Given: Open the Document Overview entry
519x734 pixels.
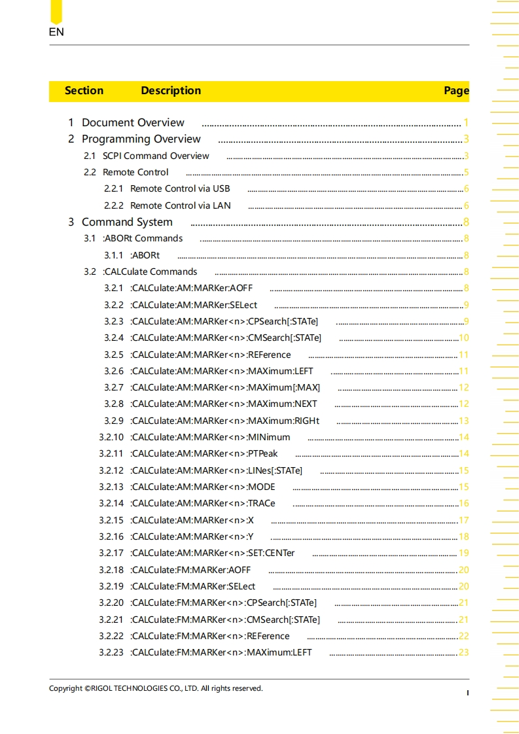Looking at the screenshot, I should (x=133, y=122).
